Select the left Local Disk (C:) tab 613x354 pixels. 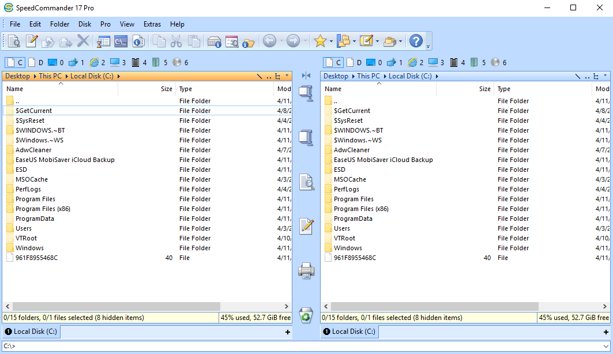(x=31, y=332)
